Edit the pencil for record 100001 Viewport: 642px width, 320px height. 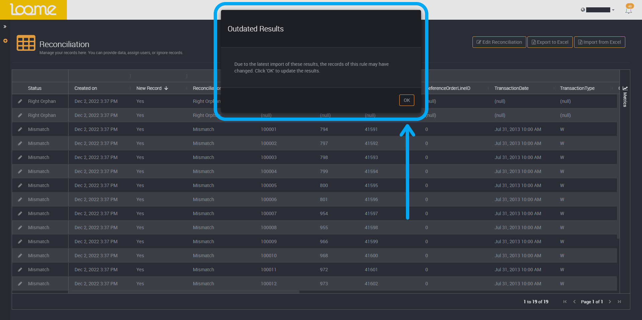point(20,129)
